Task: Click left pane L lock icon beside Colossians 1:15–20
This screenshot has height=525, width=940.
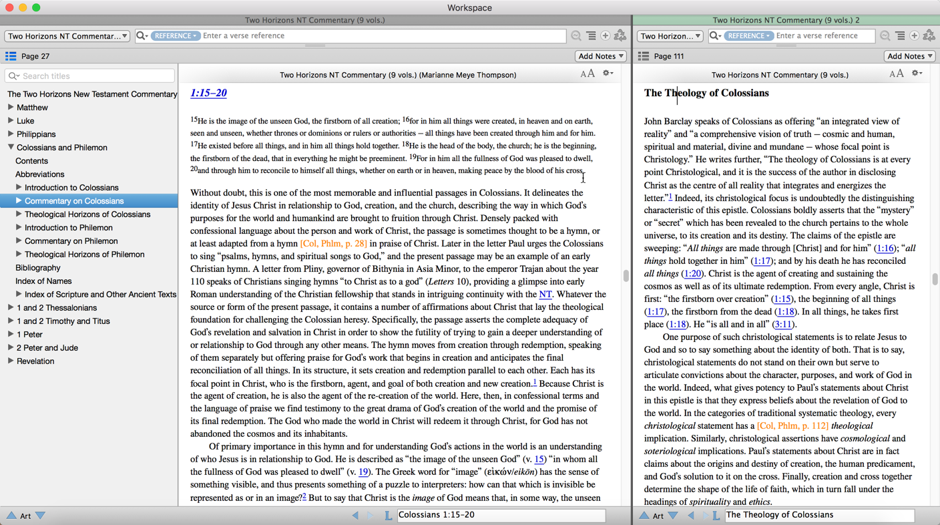Action: coord(388,515)
